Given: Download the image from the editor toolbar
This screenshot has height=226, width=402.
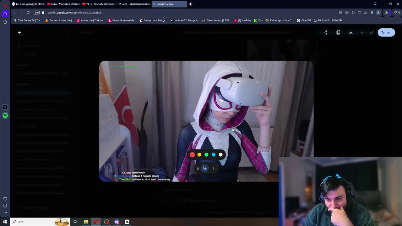Looking at the screenshot, I should tap(351, 32).
